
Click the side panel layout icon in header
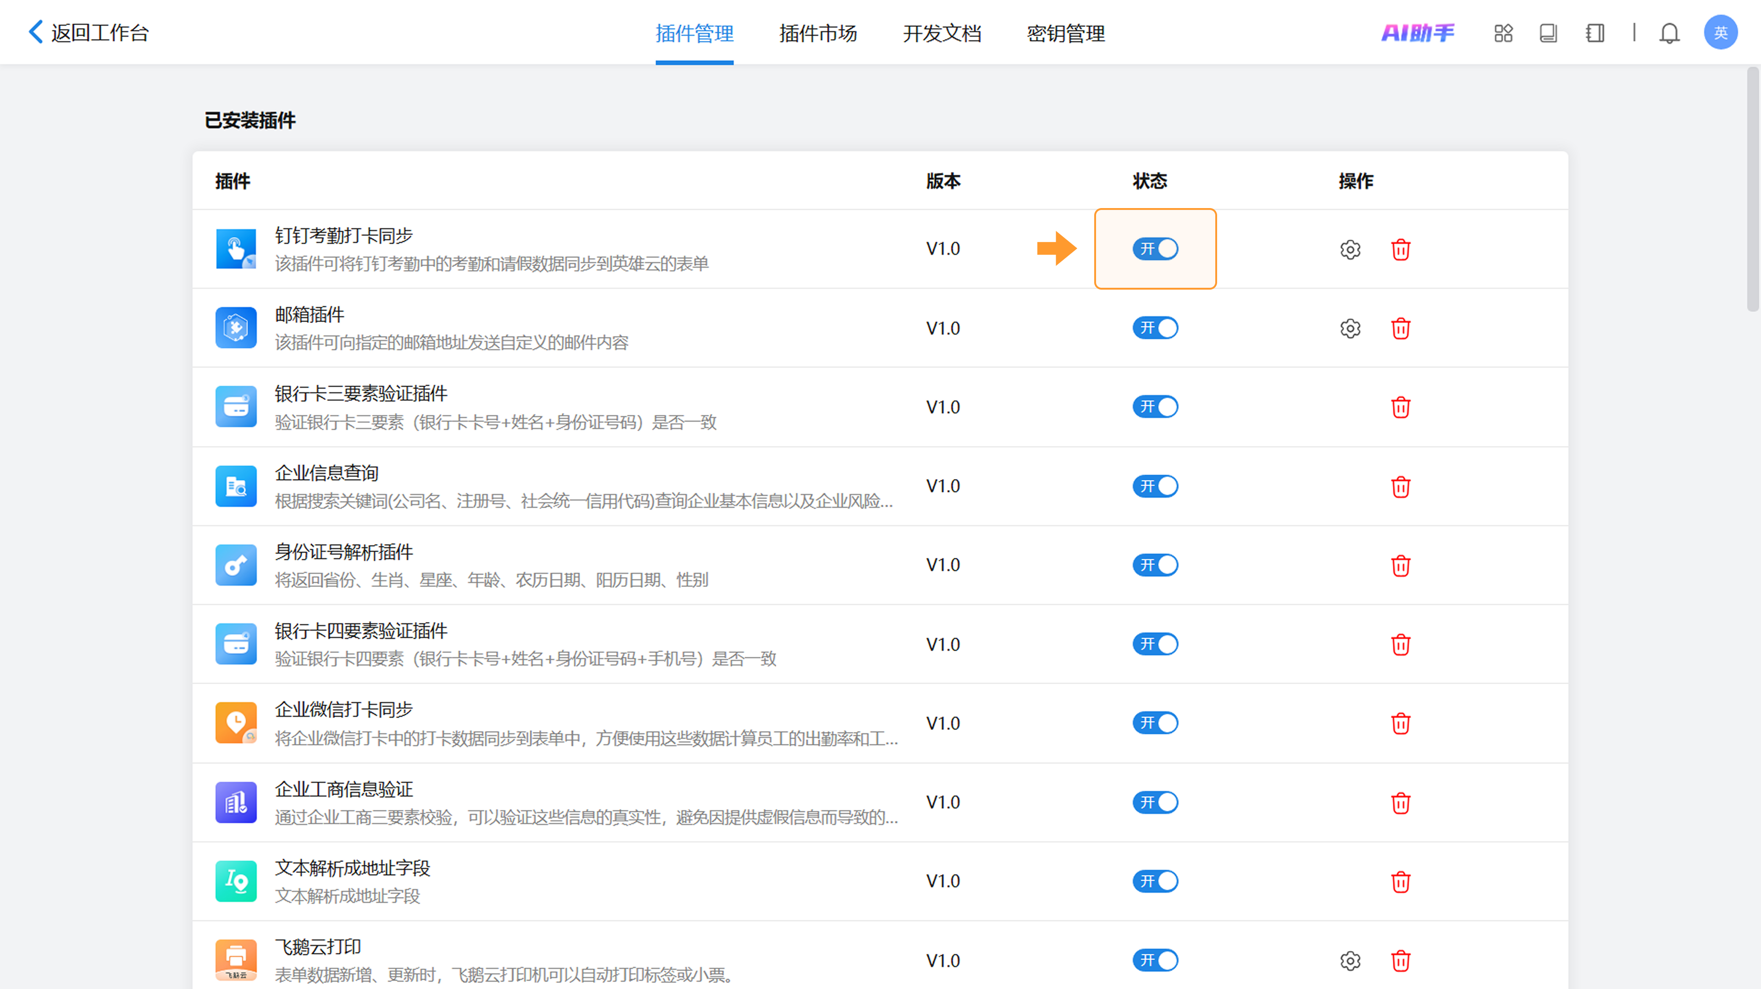tap(1595, 33)
